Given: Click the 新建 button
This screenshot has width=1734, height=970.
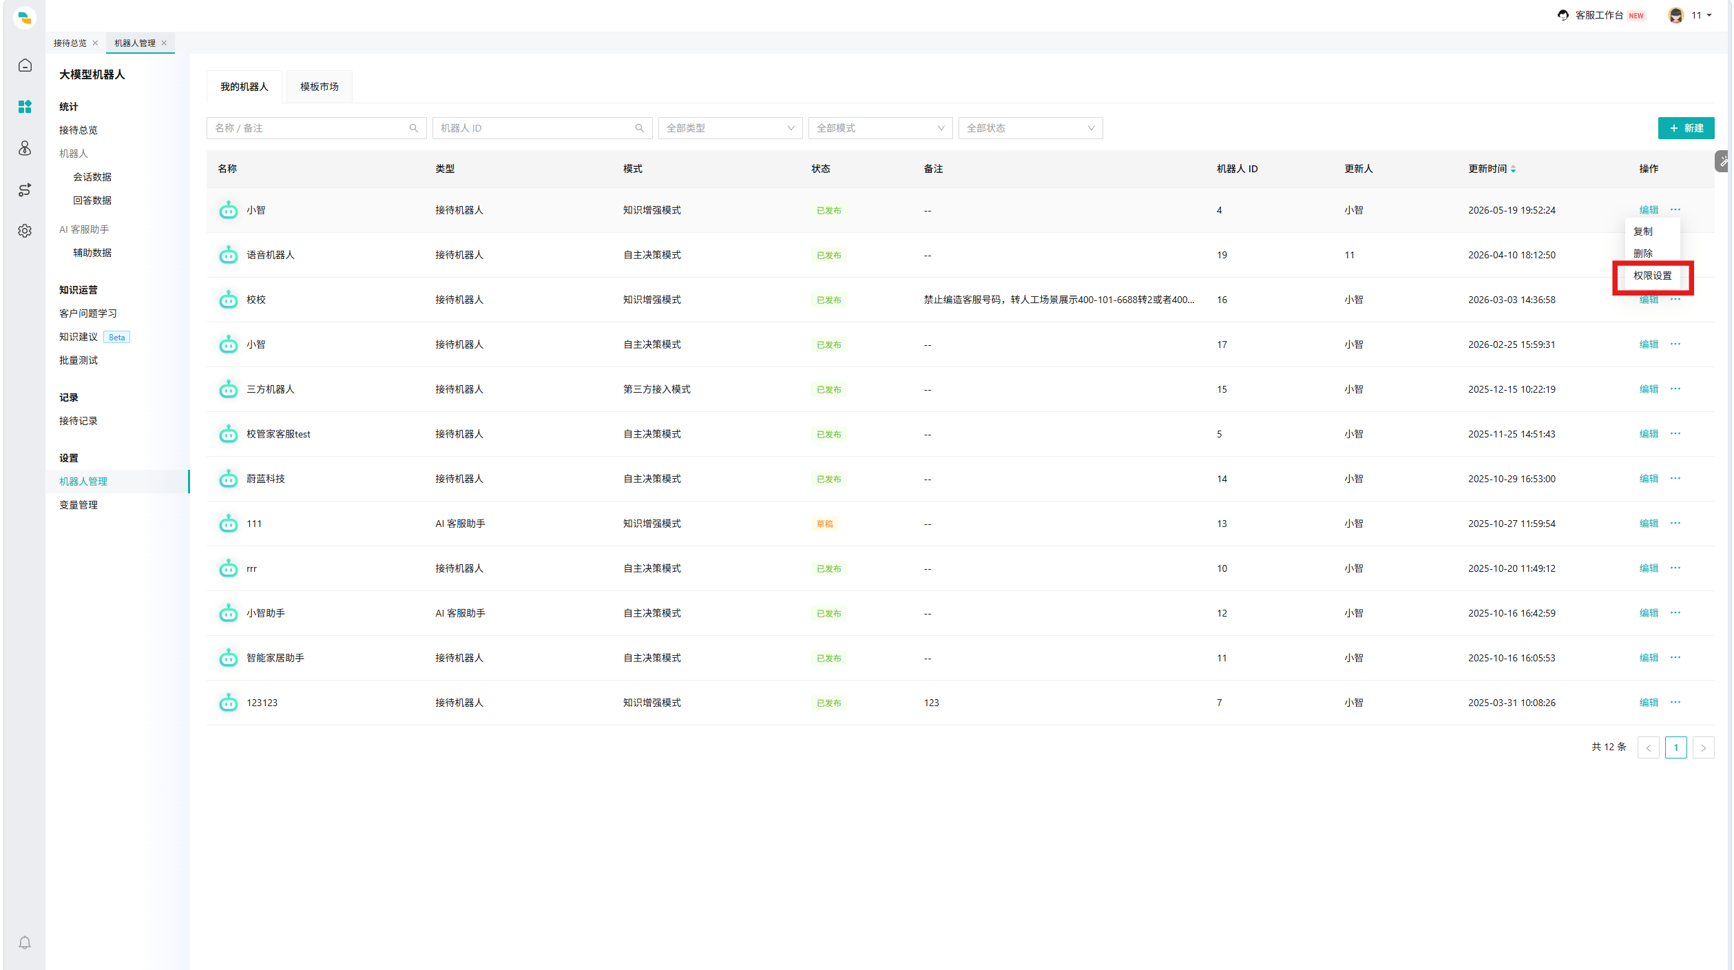Looking at the screenshot, I should pyautogui.click(x=1686, y=128).
